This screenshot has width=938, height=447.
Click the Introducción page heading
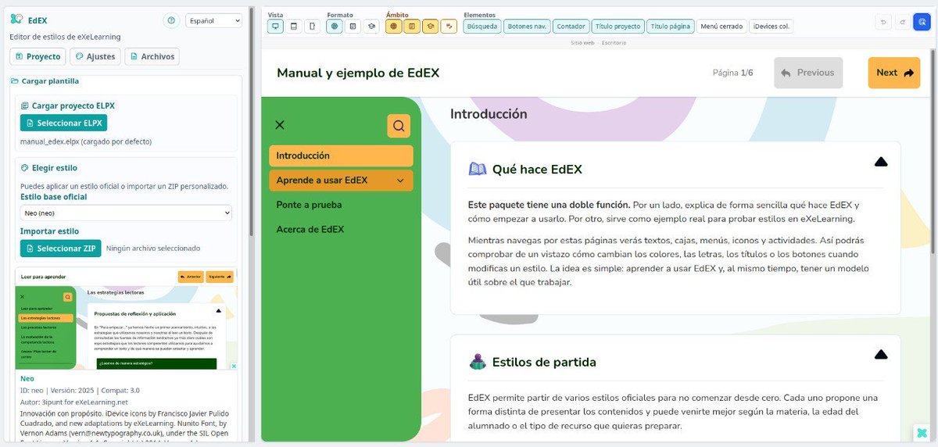click(x=489, y=113)
